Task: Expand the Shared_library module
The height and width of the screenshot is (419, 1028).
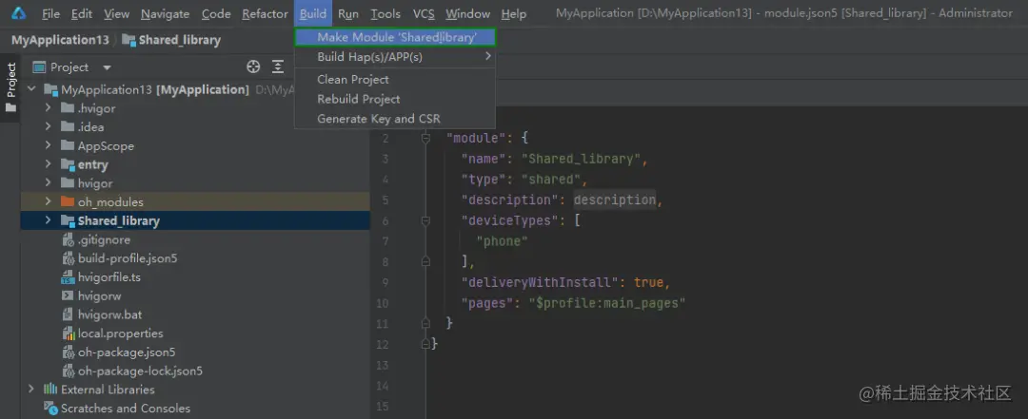Action: 49,220
